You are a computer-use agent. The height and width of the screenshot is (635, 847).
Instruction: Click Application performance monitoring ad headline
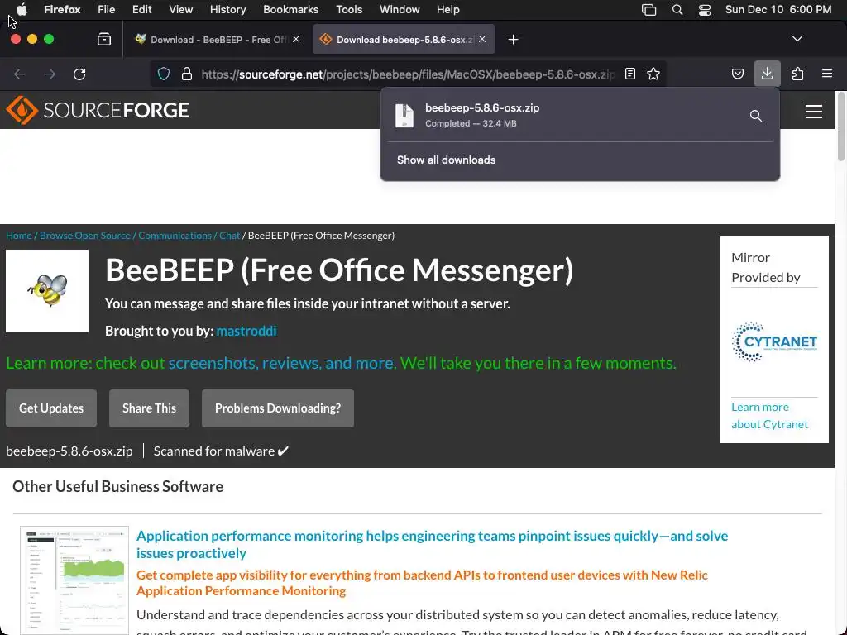click(x=432, y=544)
